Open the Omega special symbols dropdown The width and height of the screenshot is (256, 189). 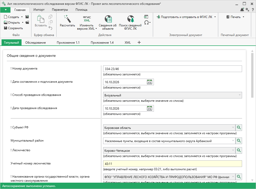(x=147, y=22)
